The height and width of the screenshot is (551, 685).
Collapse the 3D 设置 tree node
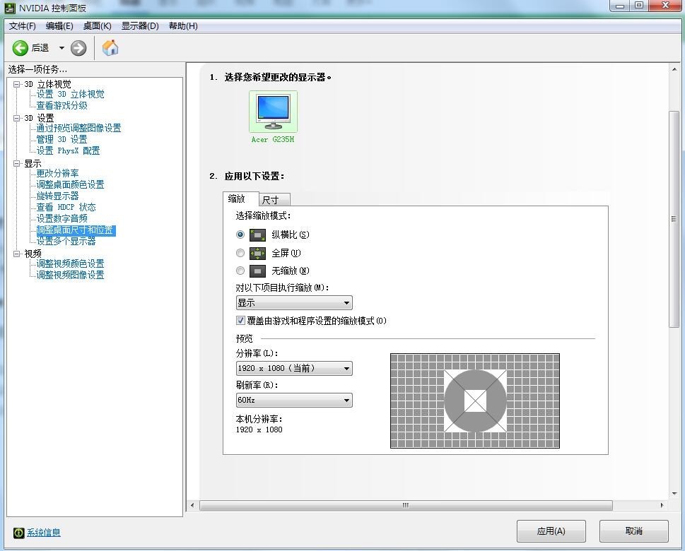(x=17, y=118)
